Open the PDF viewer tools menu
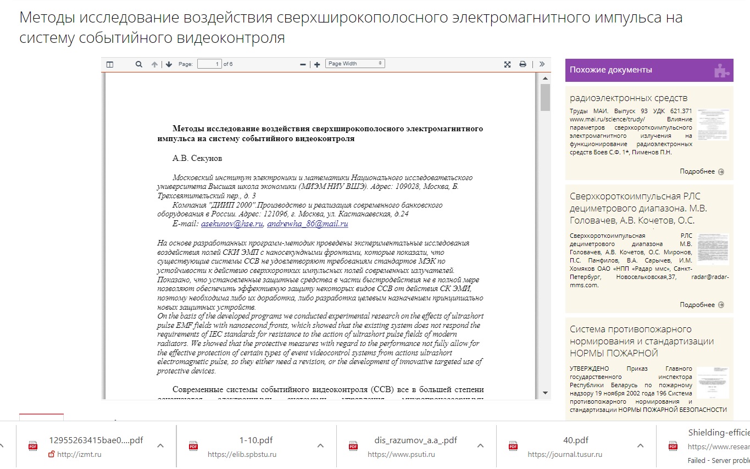750x469 pixels. (x=542, y=64)
